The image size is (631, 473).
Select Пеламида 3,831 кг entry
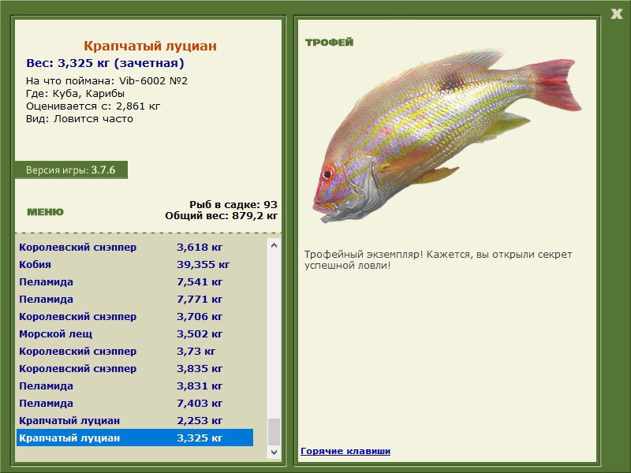coord(135,385)
